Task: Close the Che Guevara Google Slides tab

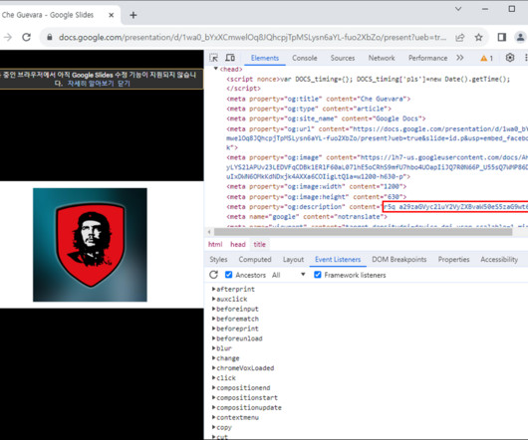Action: [112, 15]
